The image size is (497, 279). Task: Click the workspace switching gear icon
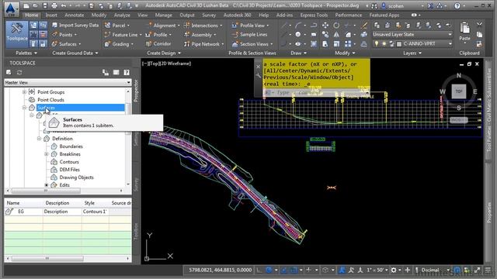394,270
